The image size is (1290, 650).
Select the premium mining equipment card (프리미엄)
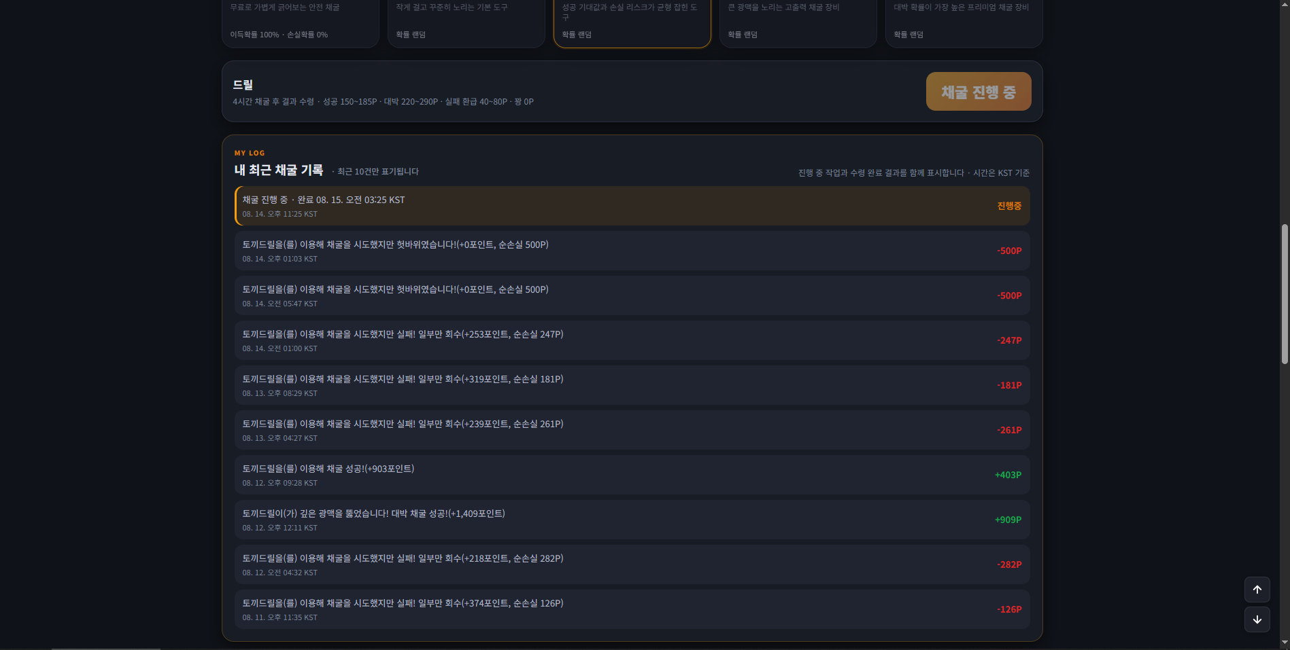[x=964, y=23]
